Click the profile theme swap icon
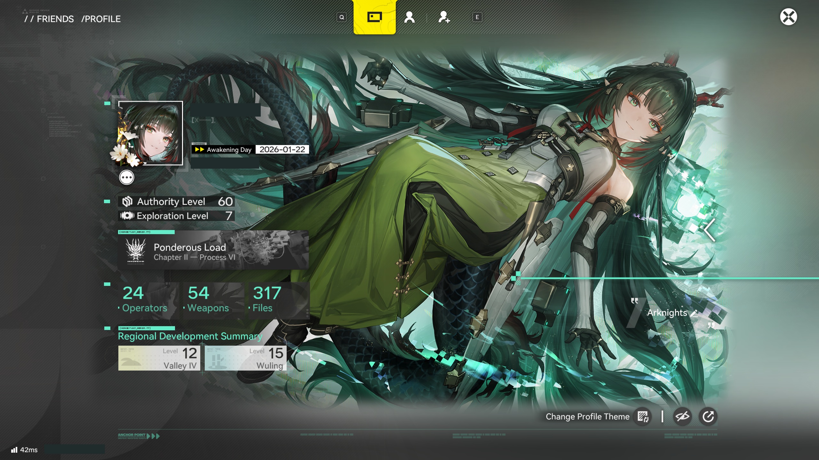The image size is (819, 460). click(x=643, y=417)
